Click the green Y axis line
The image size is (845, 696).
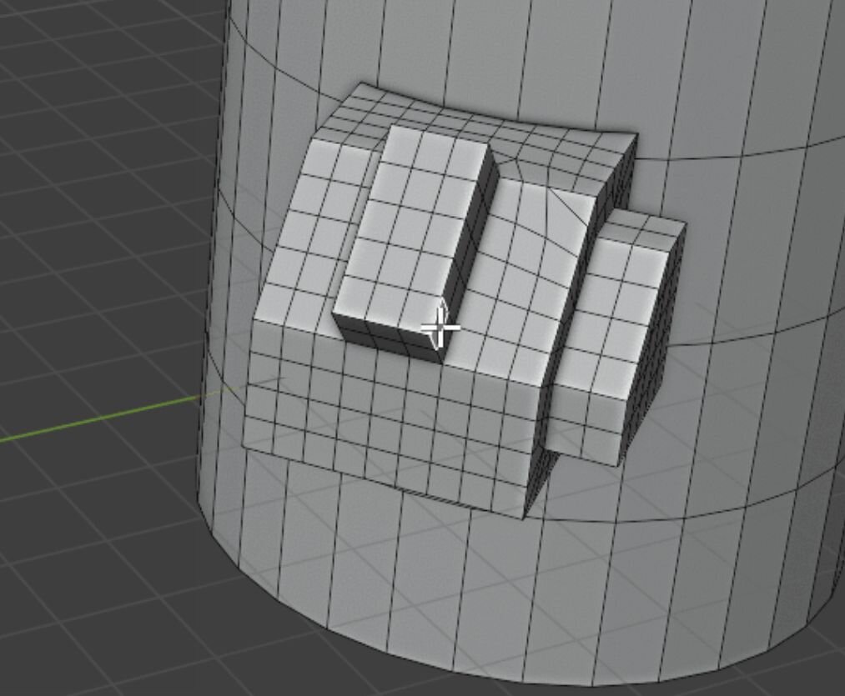pyautogui.click(x=100, y=419)
